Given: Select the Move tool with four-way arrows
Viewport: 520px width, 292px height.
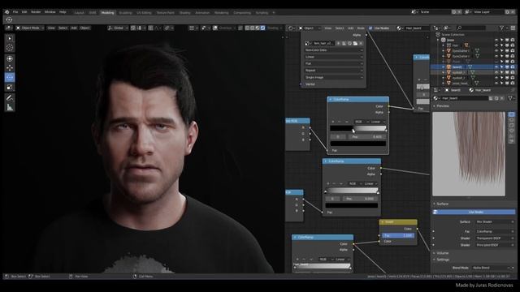Looking at the screenshot, I should pyautogui.click(x=10, y=68).
